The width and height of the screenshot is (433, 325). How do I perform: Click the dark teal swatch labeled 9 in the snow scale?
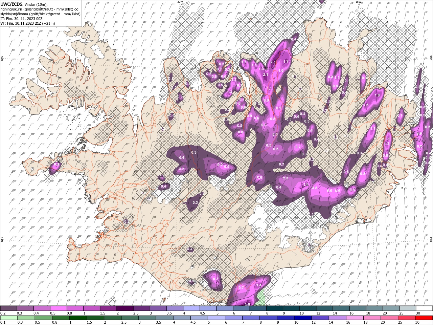(x=291, y=308)
